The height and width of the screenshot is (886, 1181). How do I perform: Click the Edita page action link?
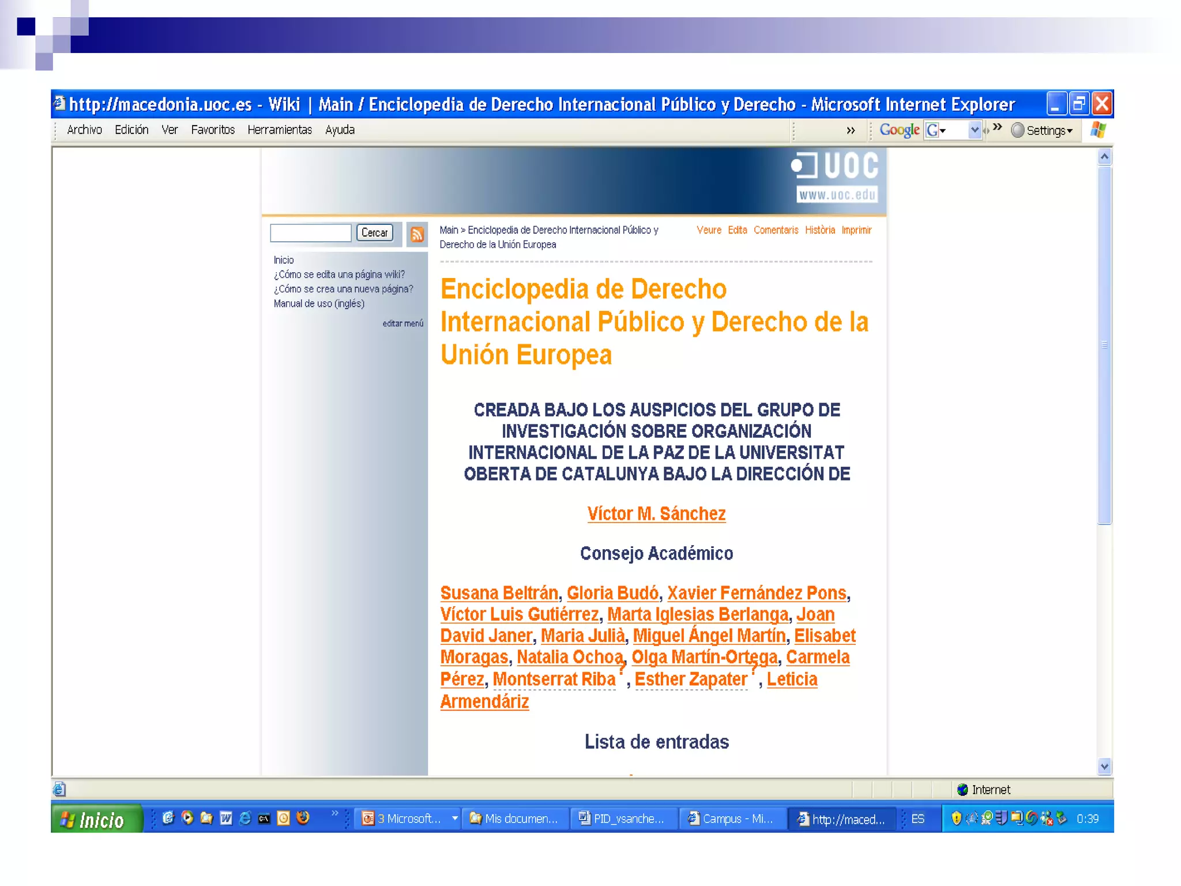point(737,230)
